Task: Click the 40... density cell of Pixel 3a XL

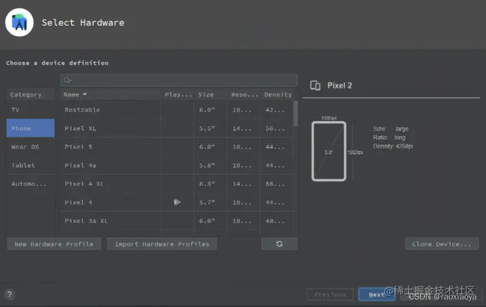Action: 277,220
